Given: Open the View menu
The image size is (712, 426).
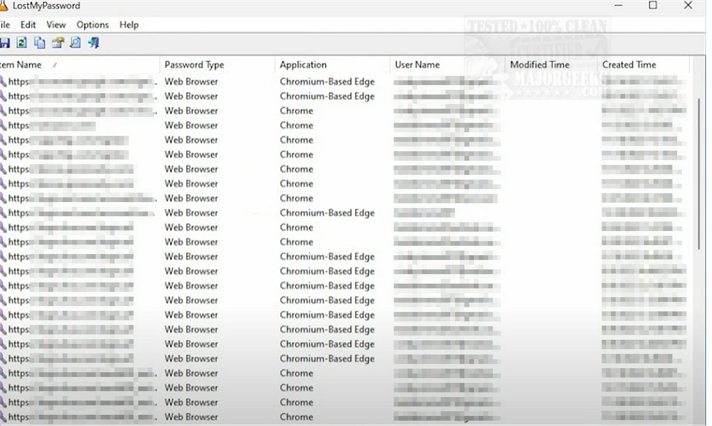Looking at the screenshot, I should pyautogui.click(x=56, y=25).
